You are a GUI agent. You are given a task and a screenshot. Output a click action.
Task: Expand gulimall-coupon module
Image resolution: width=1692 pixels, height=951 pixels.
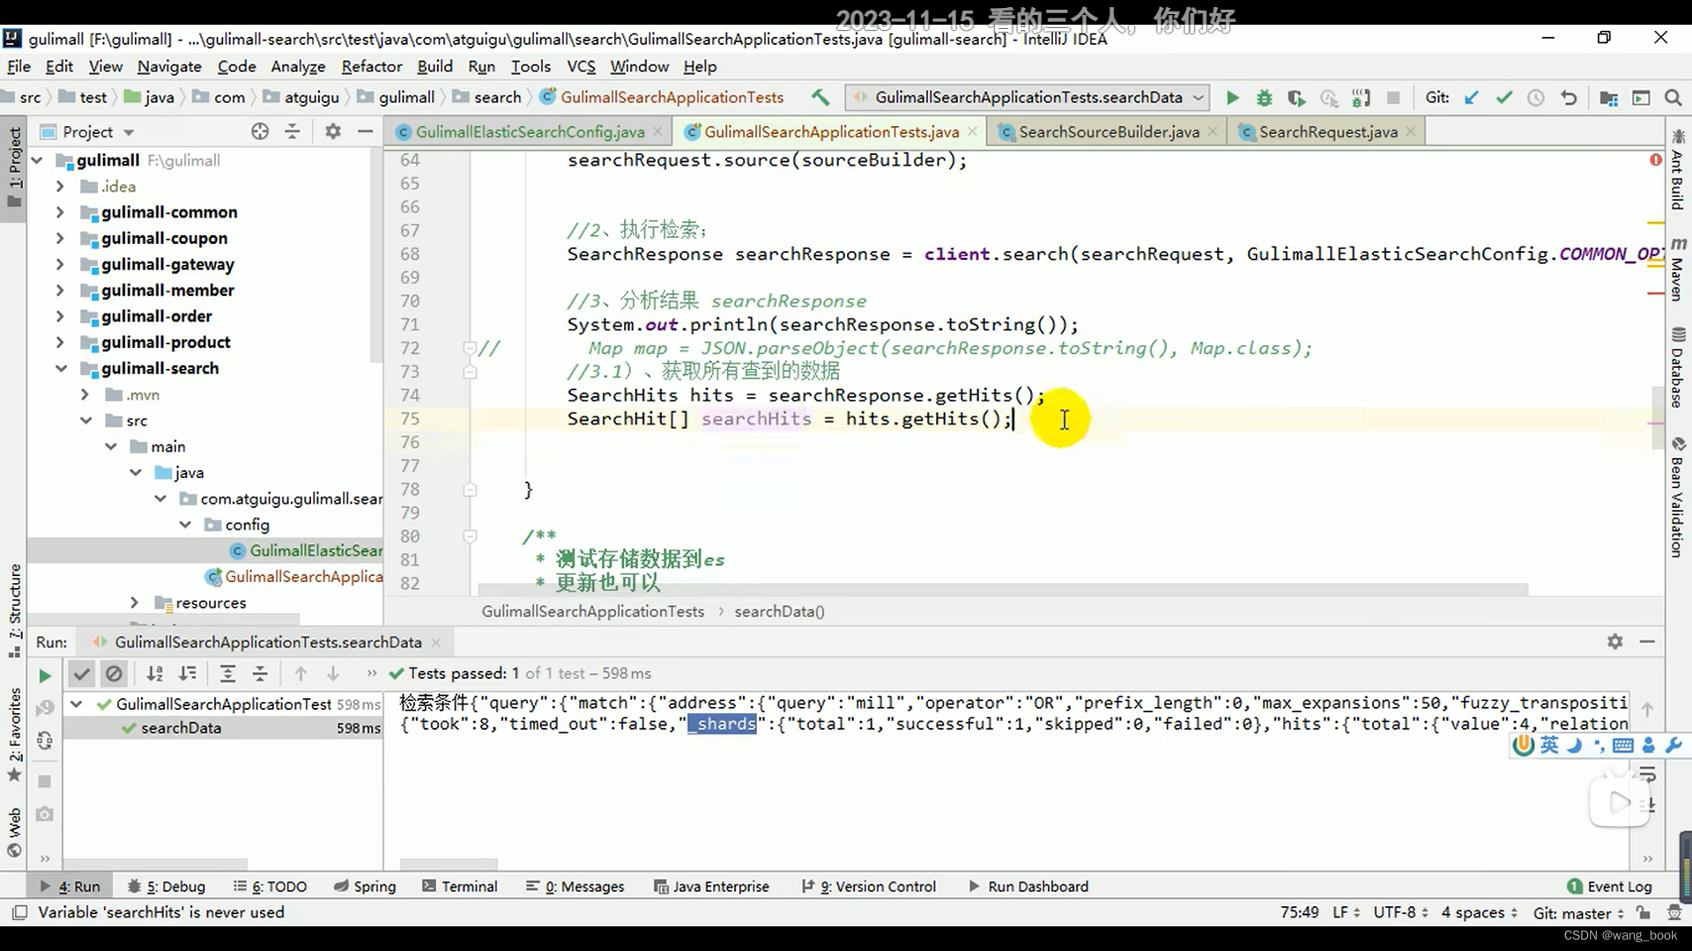60,238
